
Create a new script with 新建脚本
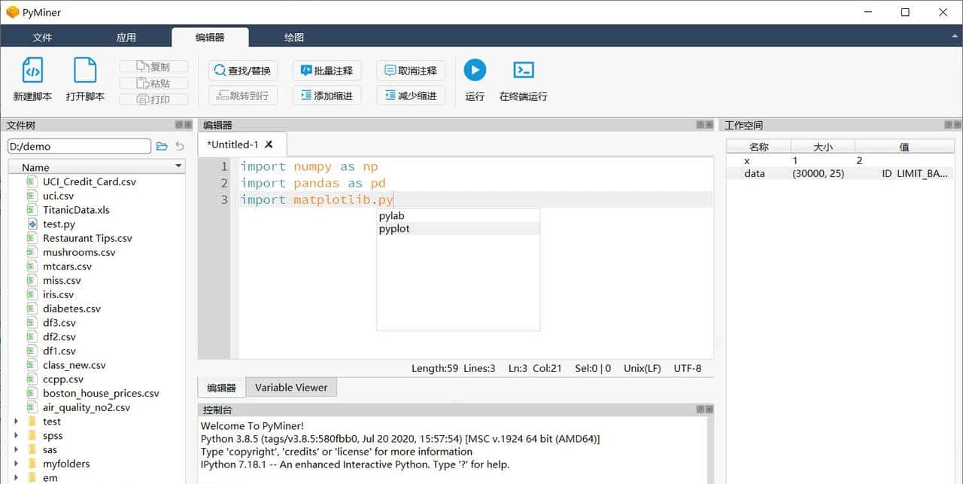pyautogui.click(x=32, y=78)
